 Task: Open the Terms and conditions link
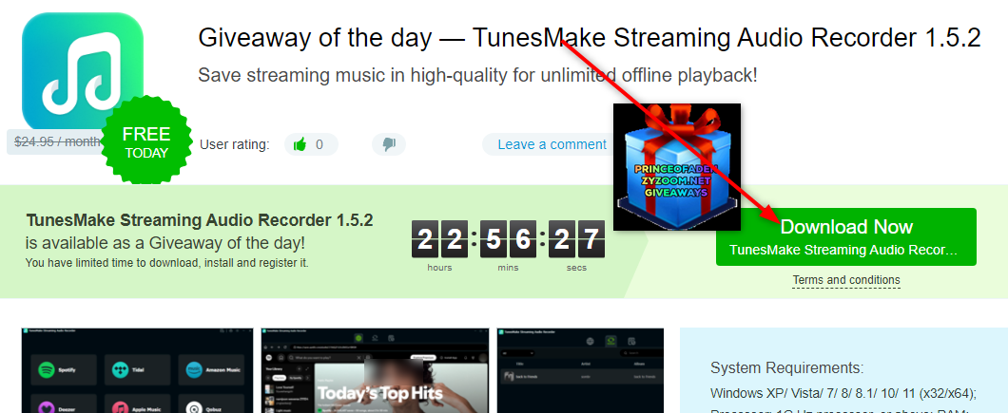(846, 280)
